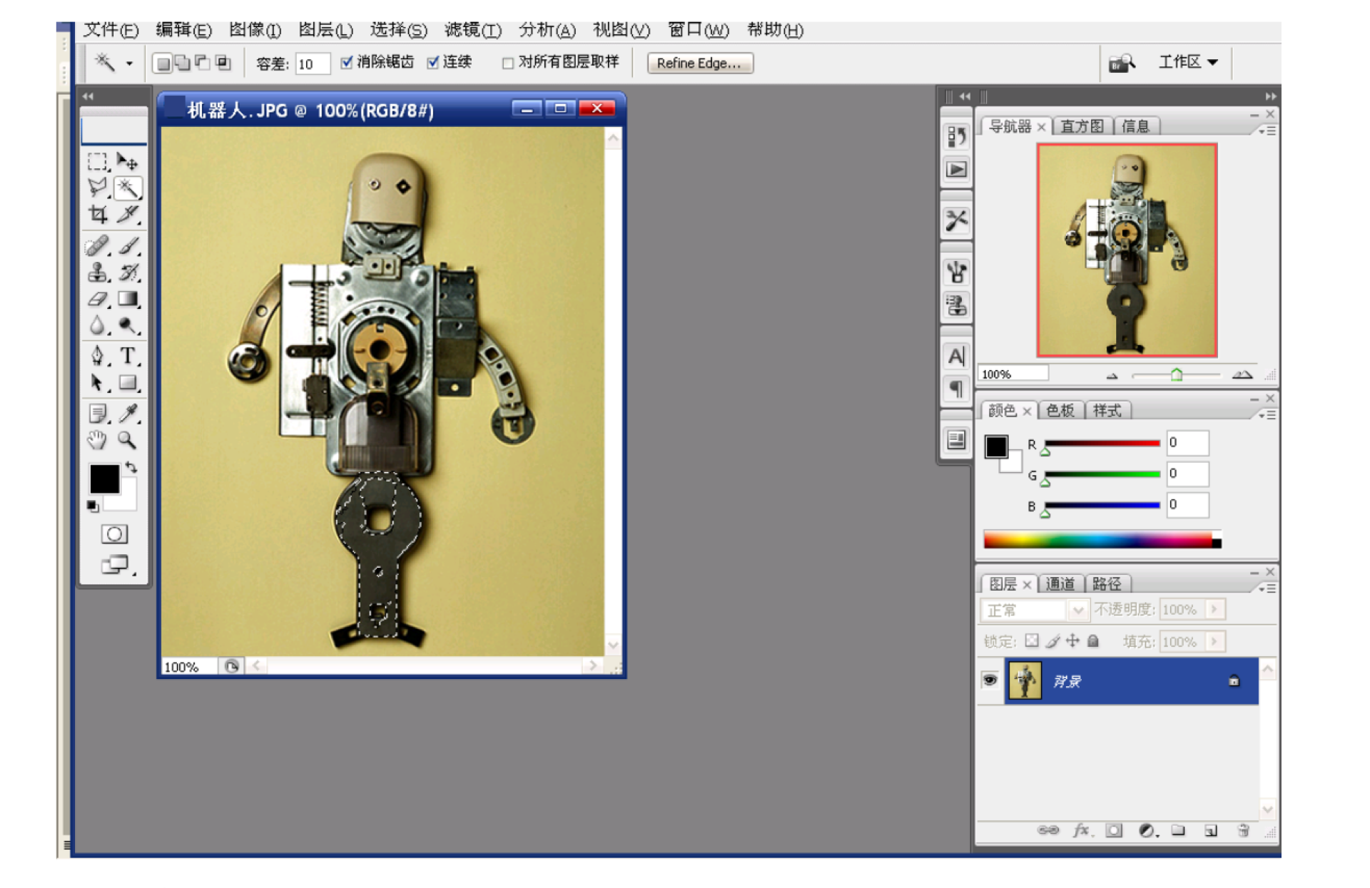Image resolution: width=1370 pixels, height=888 pixels.
Task: Enable 对所有图层取样 checkbox
Action: 508,63
